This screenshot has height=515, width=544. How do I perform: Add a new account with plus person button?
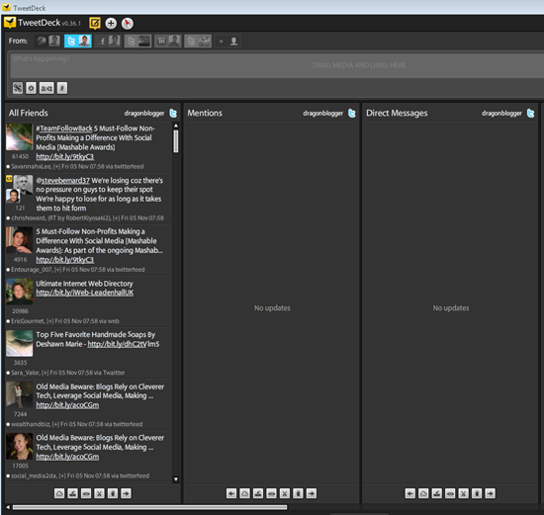point(227,41)
